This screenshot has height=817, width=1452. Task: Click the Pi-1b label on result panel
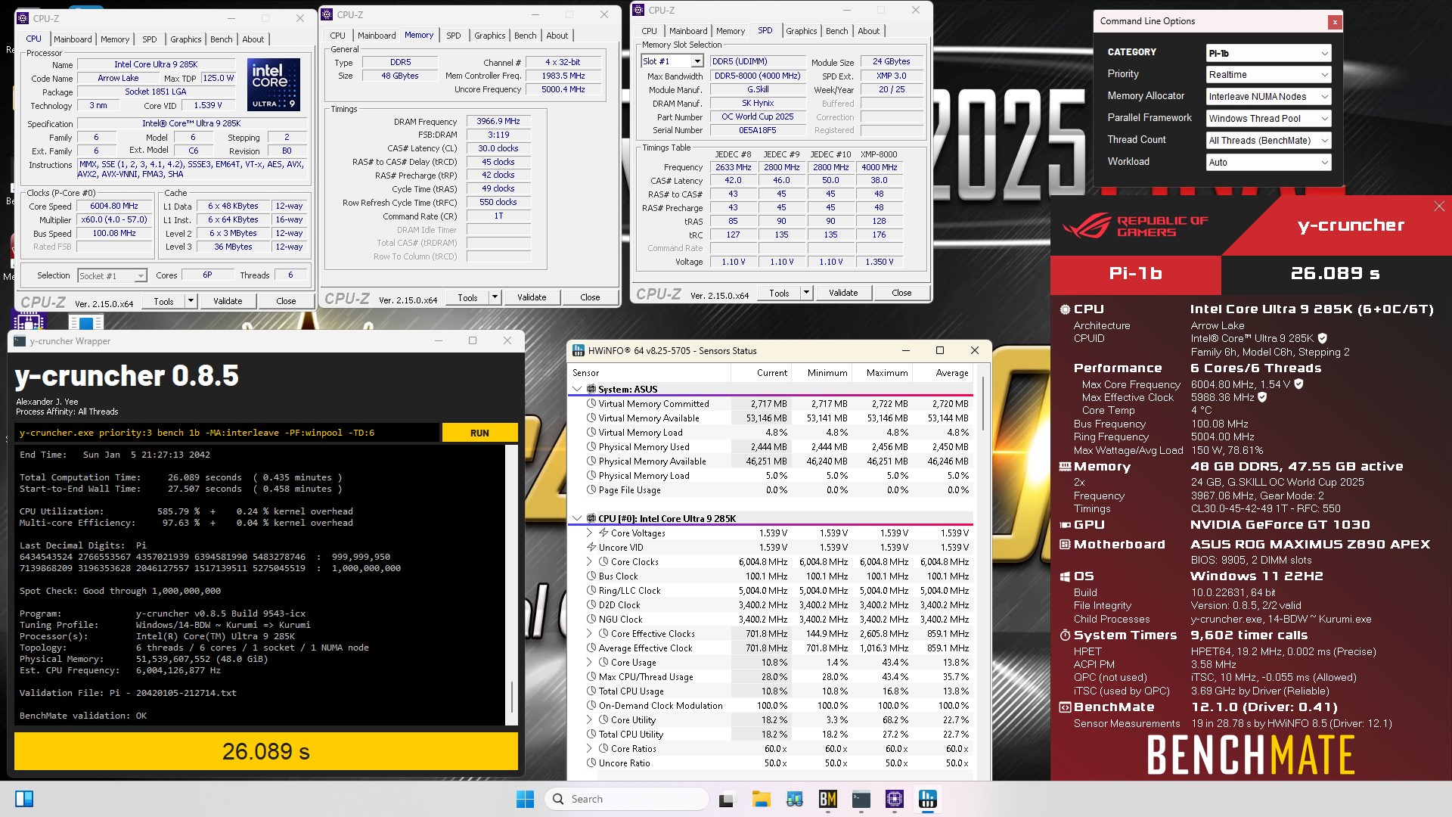click(1135, 274)
